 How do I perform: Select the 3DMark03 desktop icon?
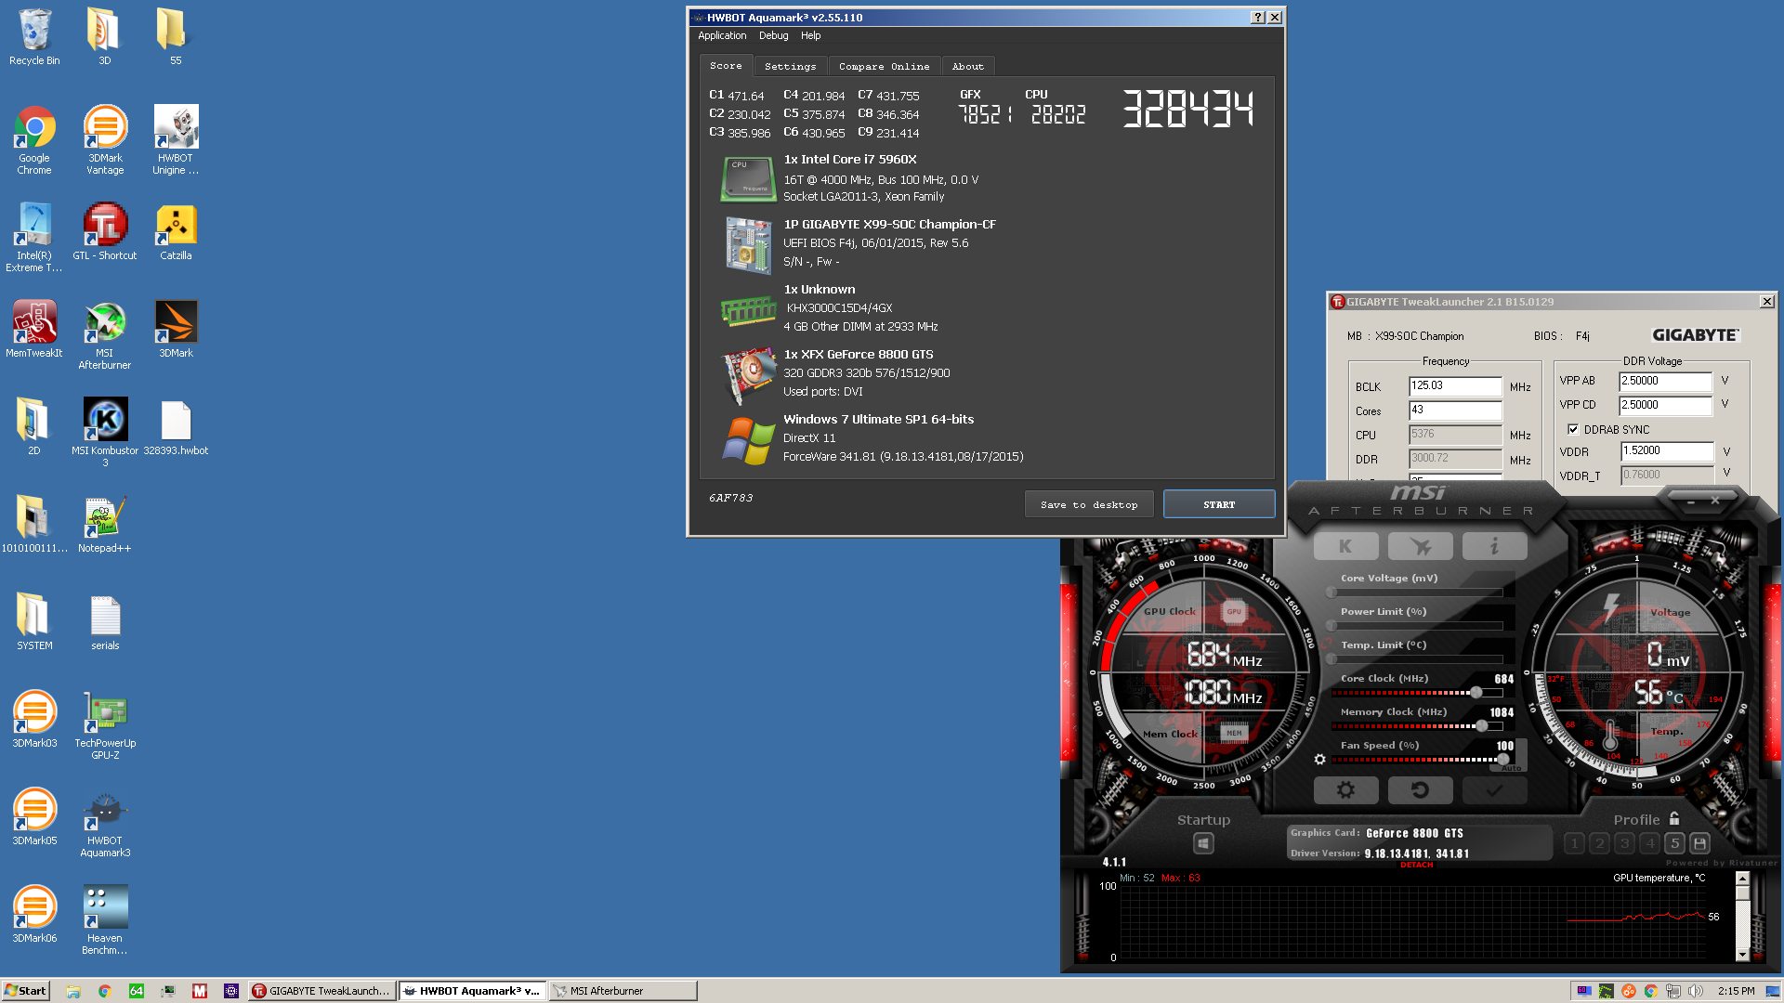click(x=34, y=720)
